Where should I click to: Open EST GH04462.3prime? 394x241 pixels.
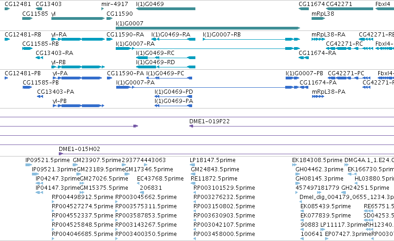tap(319, 169)
